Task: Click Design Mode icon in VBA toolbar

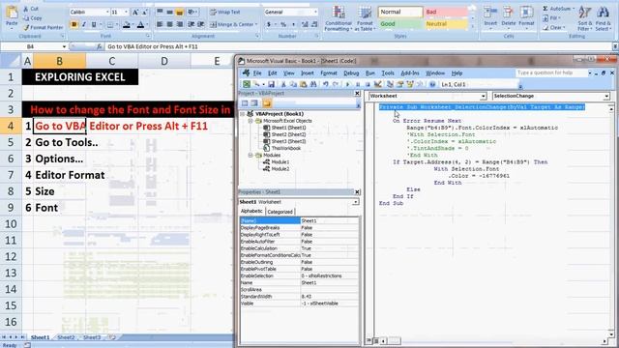Action: tap(378, 84)
